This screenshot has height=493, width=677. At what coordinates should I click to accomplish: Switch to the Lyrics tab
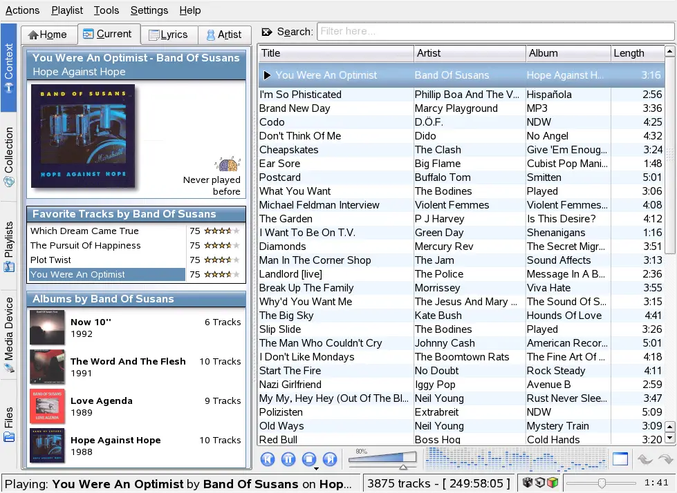point(169,35)
